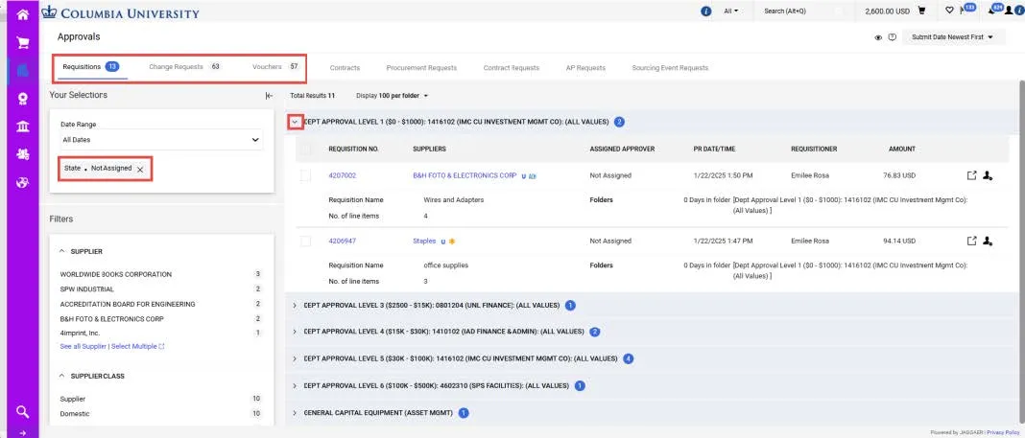Switch to the Vouchers tab
1025x438 pixels.
[x=275, y=66]
